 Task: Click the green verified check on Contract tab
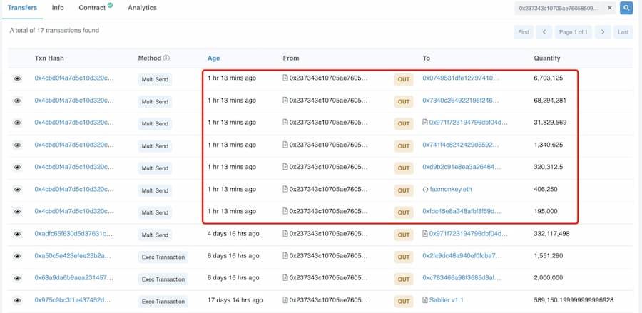tap(110, 5)
